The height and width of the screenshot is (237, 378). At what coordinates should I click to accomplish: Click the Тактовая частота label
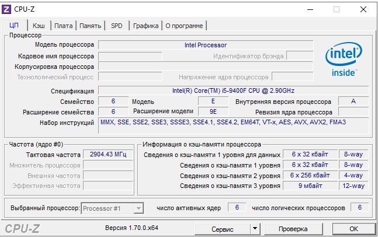(53, 155)
